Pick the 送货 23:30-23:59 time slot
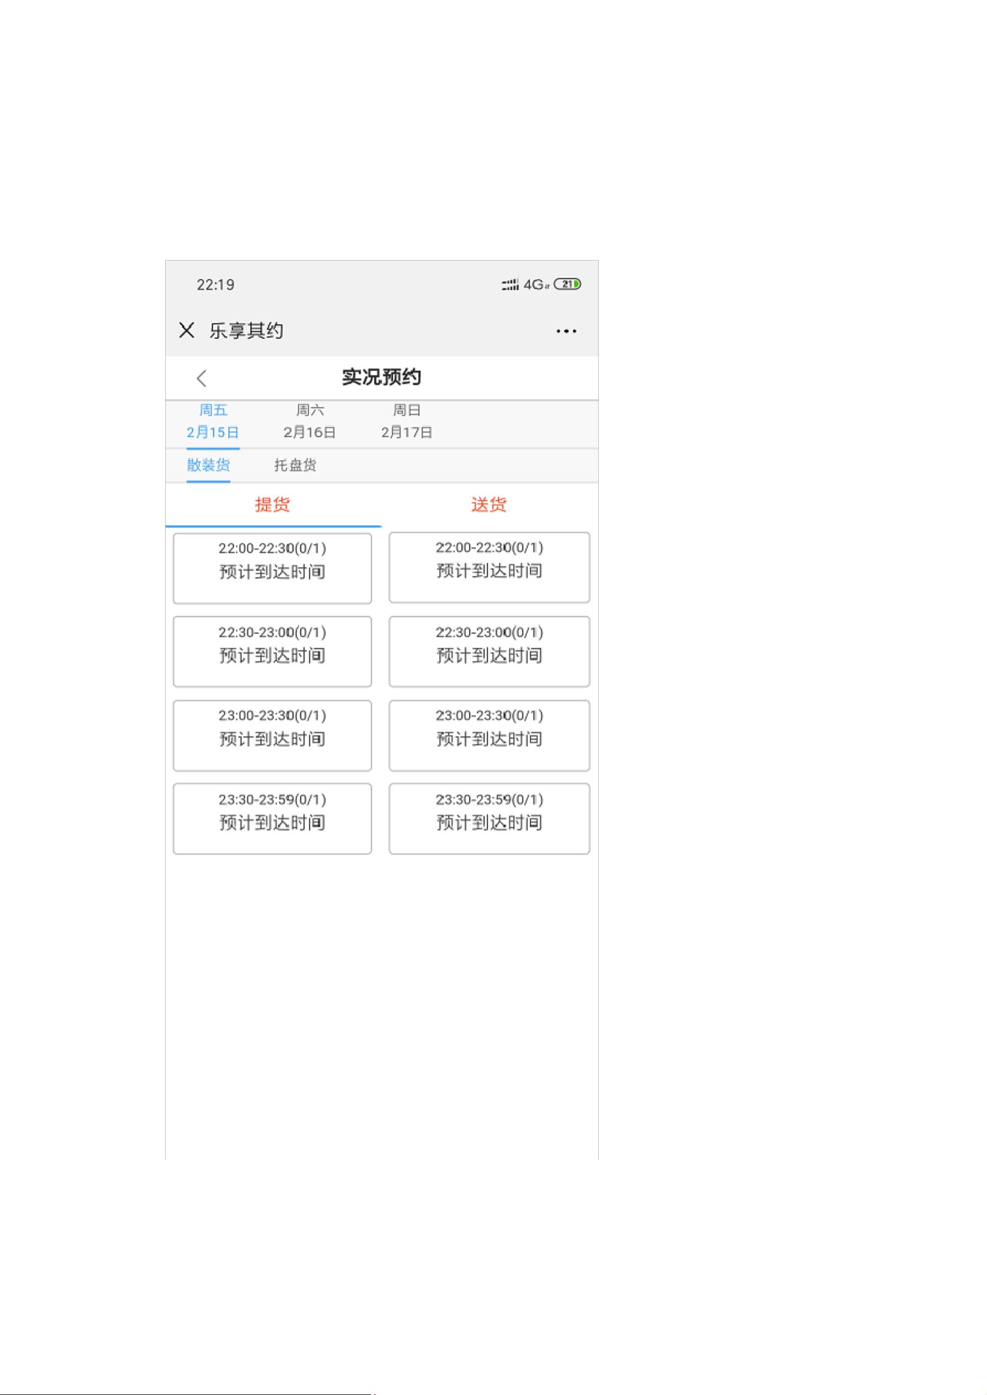 click(x=489, y=819)
